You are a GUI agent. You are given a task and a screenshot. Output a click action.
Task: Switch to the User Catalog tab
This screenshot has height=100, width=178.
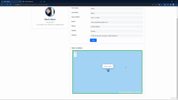pos(11,2)
